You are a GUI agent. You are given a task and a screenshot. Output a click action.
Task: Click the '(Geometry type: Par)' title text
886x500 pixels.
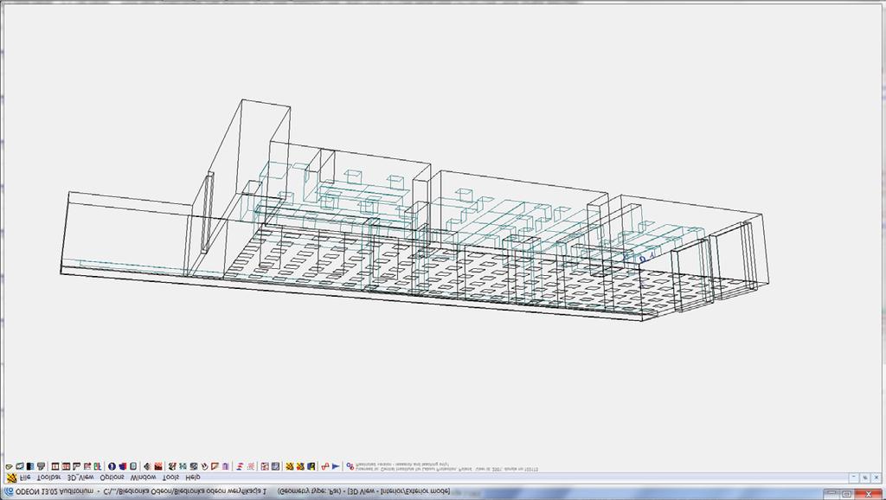pos(309,492)
